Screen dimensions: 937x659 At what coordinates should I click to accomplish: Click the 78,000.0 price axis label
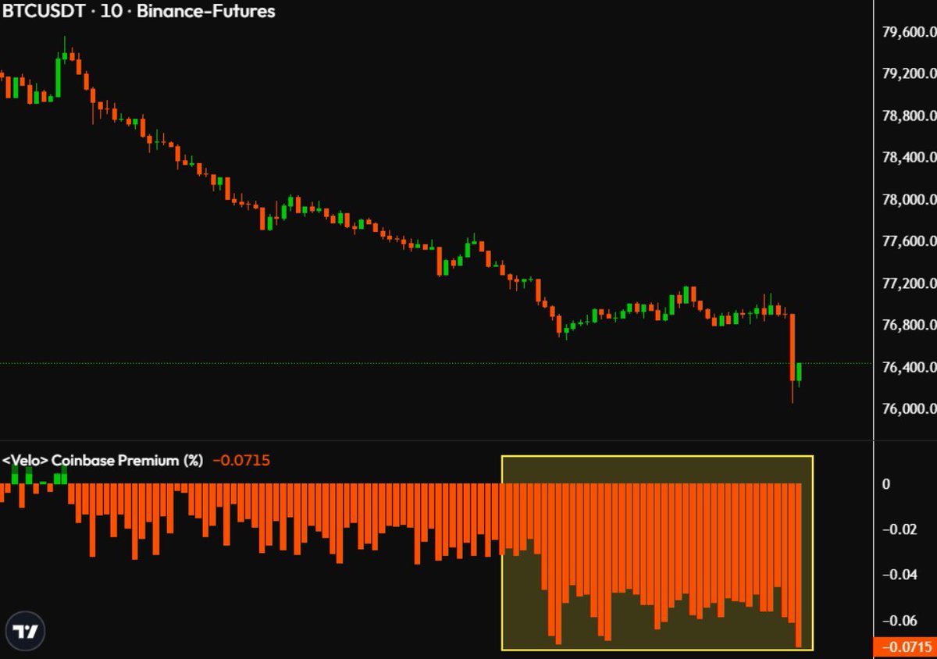pos(908,200)
